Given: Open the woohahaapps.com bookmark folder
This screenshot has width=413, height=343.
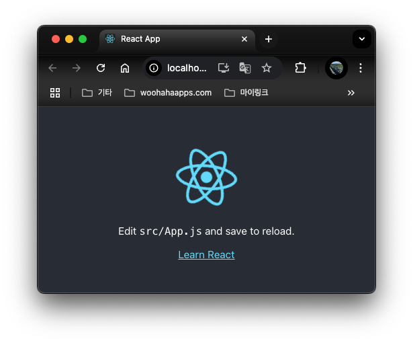Looking at the screenshot, I should [168, 93].
